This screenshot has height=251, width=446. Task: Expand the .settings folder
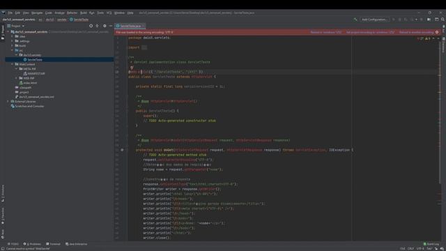13,41
